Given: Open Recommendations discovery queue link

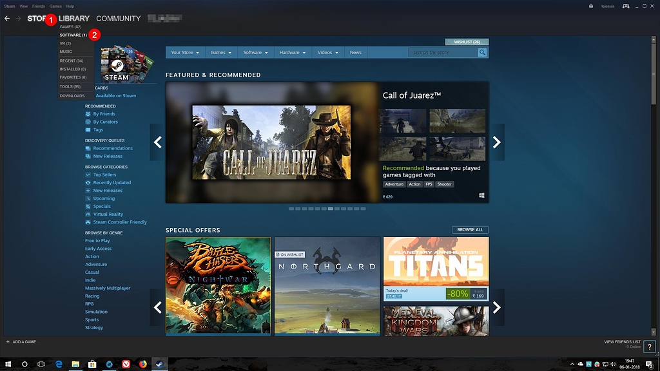Looking at the screenshot, I should pos(113,149).
